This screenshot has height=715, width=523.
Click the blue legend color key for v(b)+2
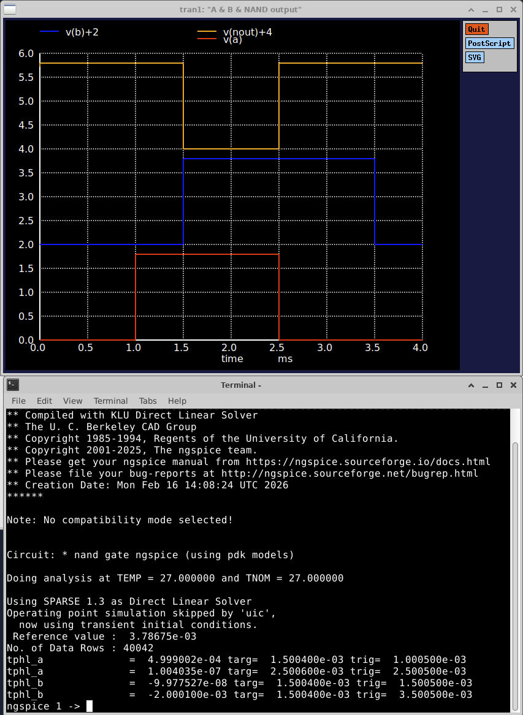(x=48, y=31)
